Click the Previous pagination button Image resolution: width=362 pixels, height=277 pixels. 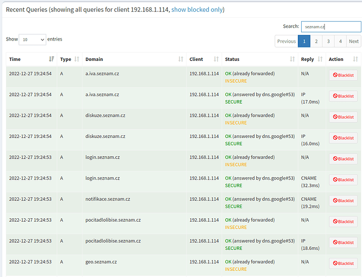tap(286, 41)
